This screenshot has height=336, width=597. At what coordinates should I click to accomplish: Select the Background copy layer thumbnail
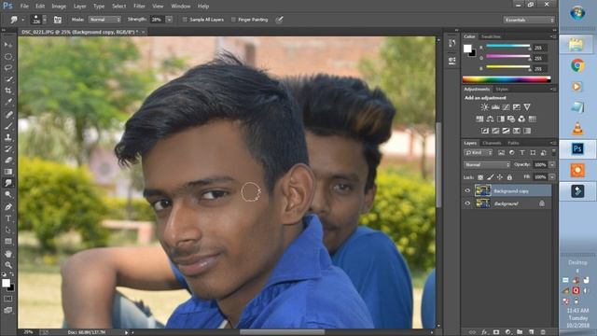pyautogui.click(x=482, y=190)
